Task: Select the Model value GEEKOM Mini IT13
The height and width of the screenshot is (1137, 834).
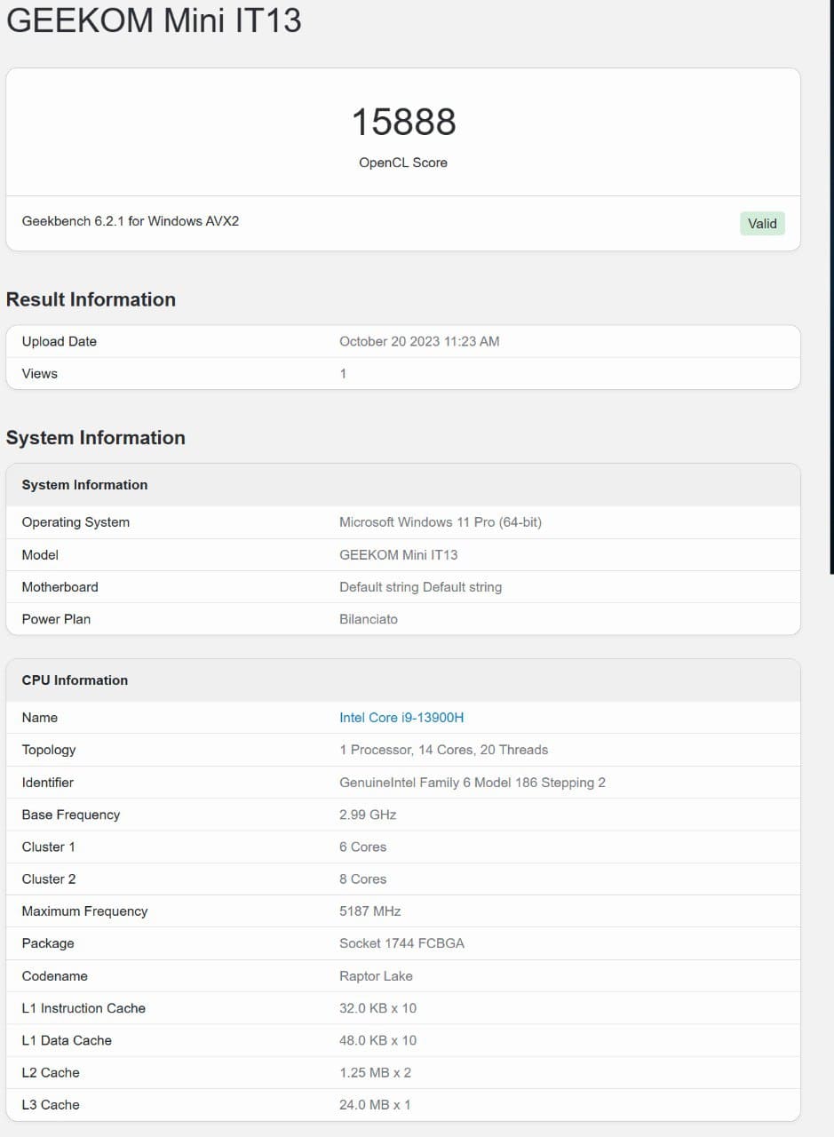Action: pos(399,555)
